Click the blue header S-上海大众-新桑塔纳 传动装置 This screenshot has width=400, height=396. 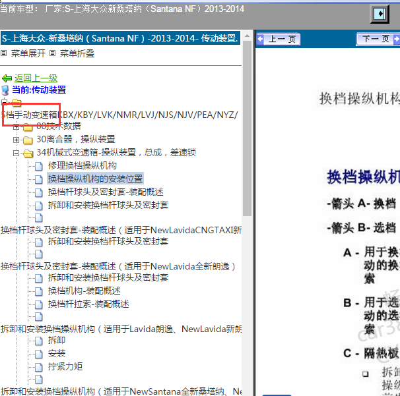click(120, 38)
